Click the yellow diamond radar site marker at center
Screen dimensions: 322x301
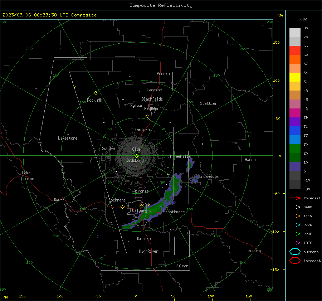tap(136, 156)
